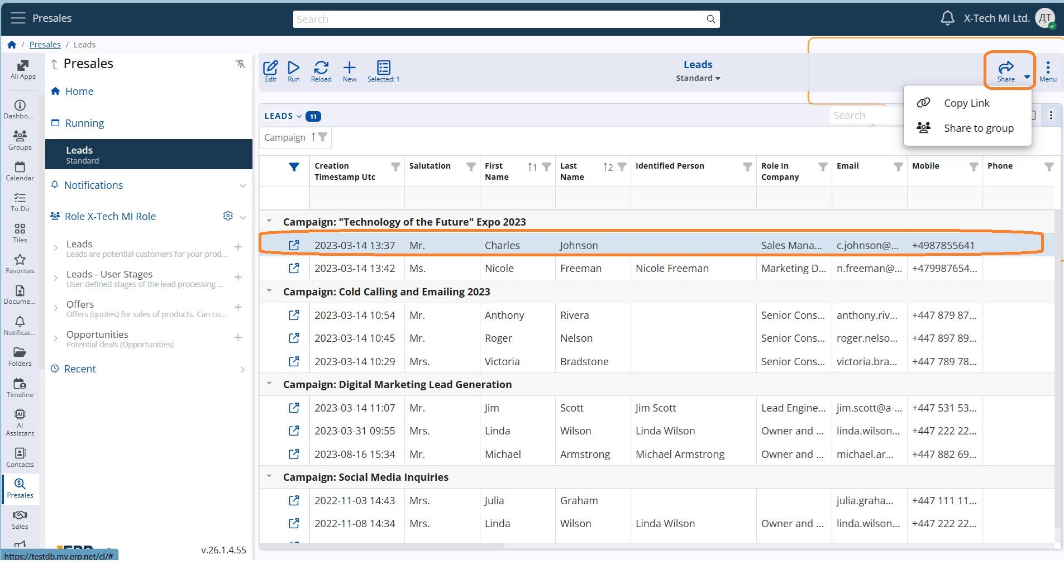Viewport: 1064px width, 564px height.
Task: Open AI Assistant in left sidebar
Action: [20, 422]
